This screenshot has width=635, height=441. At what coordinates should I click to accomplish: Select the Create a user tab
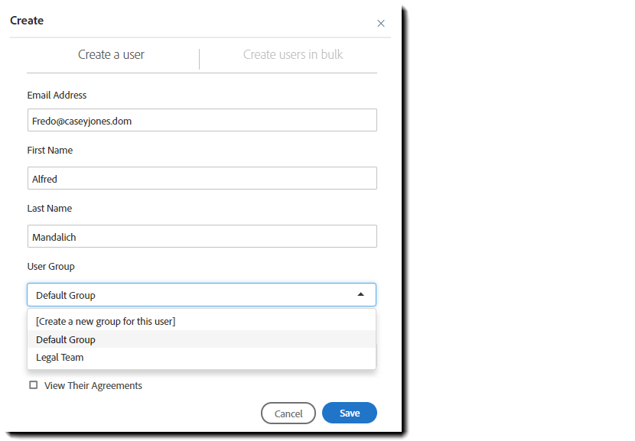(x=111, y=54)
